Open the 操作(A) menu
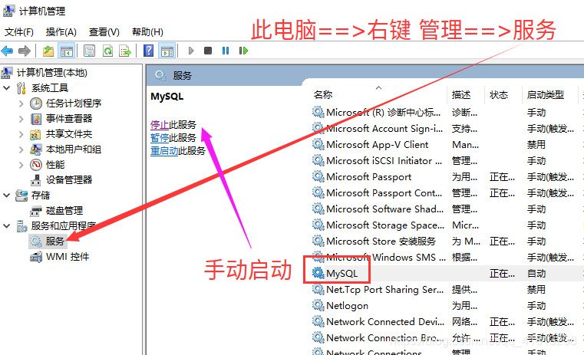584x355 pixels. tap(61, 32)
